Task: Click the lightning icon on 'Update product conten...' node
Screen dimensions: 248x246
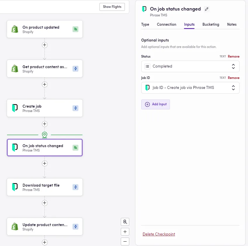Action: coord(75,226)
